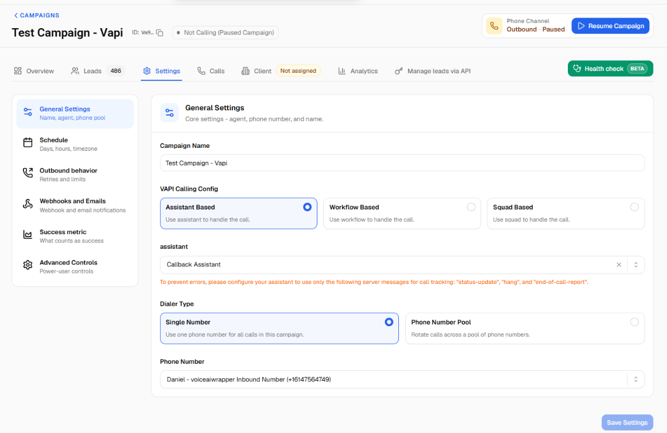Click into the Campaign Name input field
This screenshot has width=667, height=433.
[x=402, y=163]
